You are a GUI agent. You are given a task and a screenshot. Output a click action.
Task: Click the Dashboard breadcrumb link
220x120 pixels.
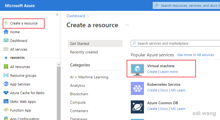point(76,16)
